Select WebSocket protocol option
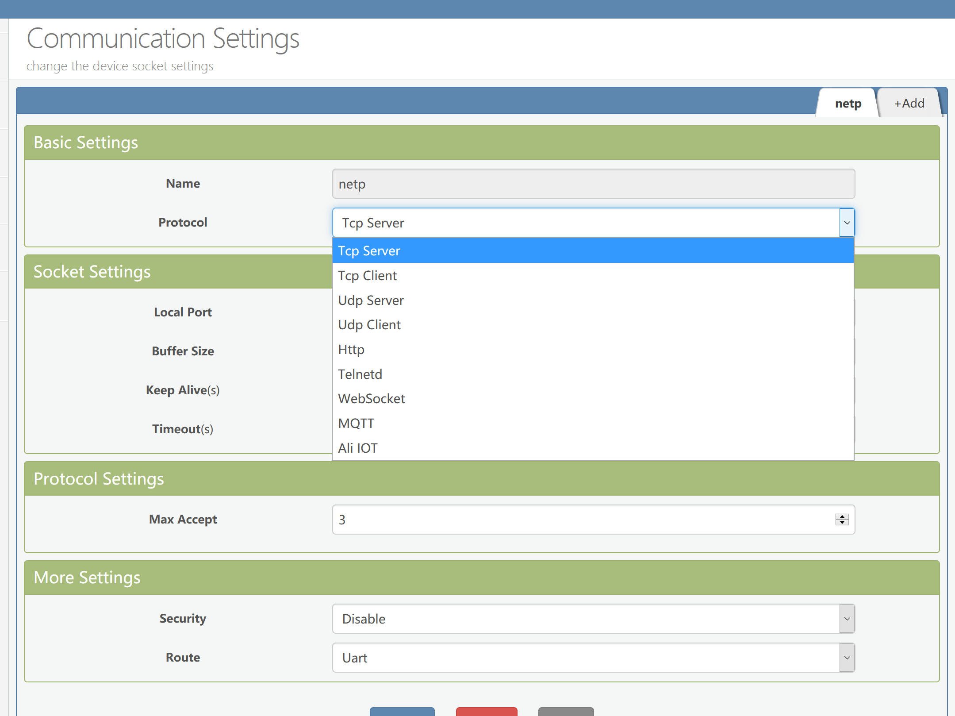Screen dimensions: 955x716 click(x=371, y=399)
